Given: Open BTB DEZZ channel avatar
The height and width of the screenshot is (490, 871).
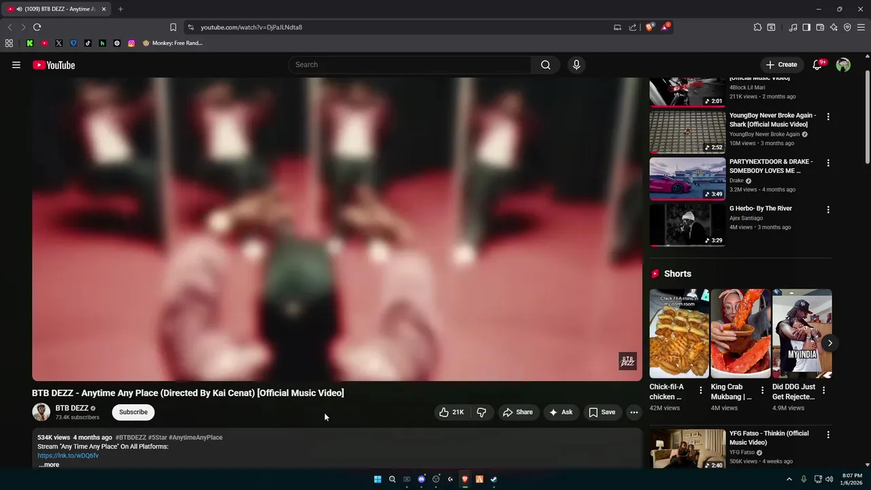Looking at the screenshot, I should coord(41,412).
